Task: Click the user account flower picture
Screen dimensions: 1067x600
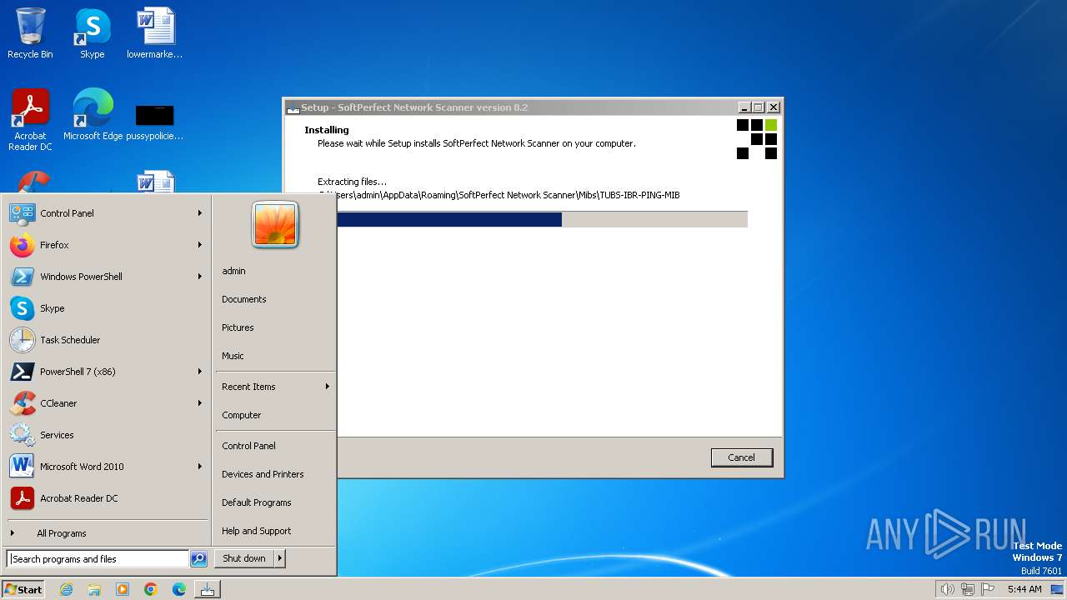Action: (275, 223)
